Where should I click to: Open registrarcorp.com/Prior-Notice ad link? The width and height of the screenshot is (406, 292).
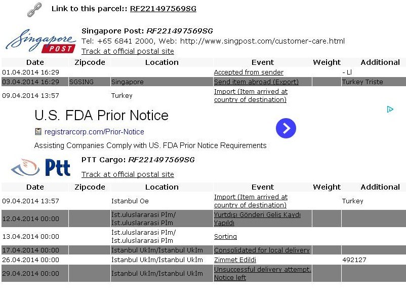pyautogui.click(x=94, y=132)
